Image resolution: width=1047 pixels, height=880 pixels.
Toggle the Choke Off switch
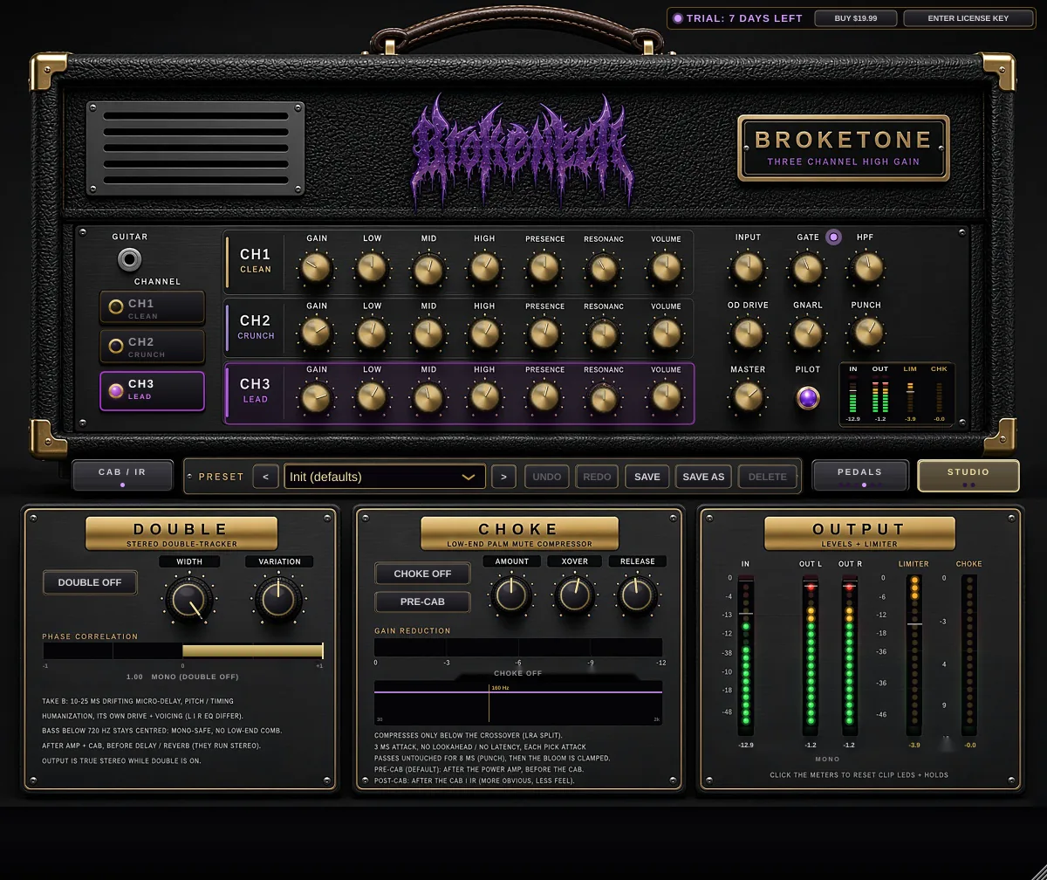click(x=422, y=574)
